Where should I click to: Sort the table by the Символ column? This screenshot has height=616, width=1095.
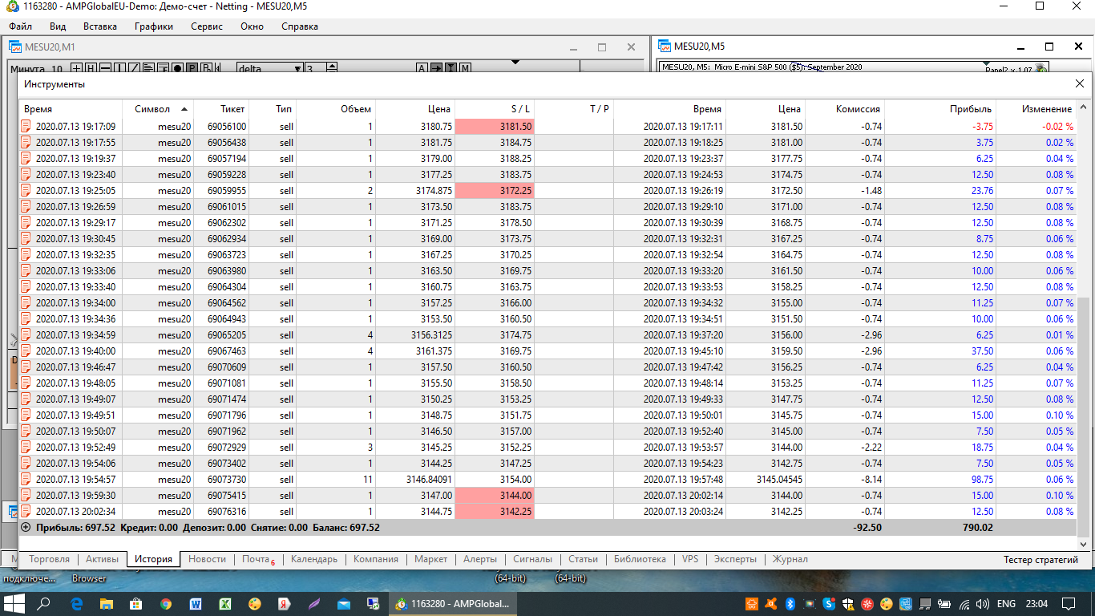(x=159, y=109)
